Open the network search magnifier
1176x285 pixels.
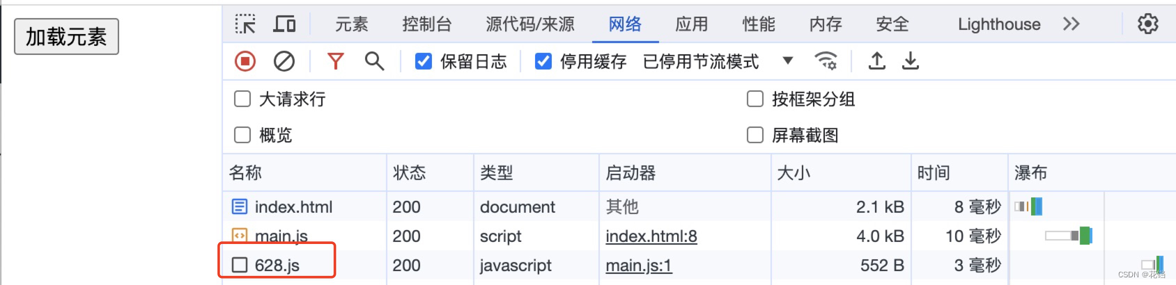(375, 61)
